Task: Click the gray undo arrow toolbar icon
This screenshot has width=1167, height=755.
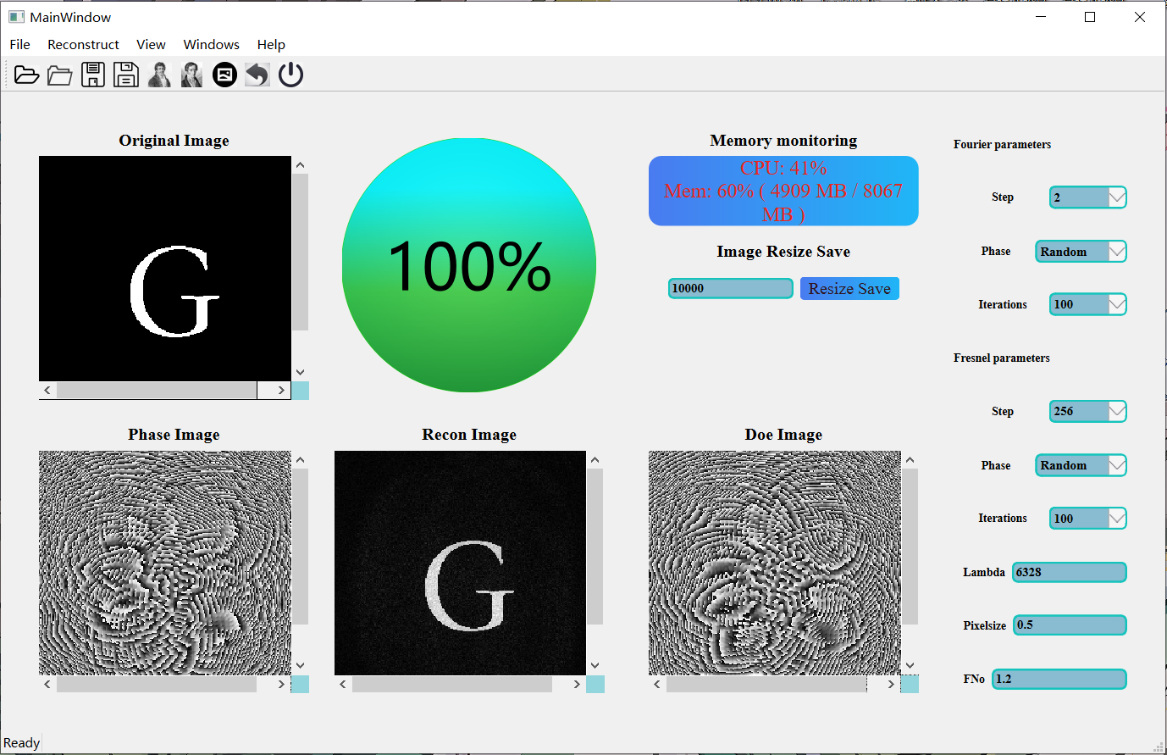Action: (x=257, y=75)
